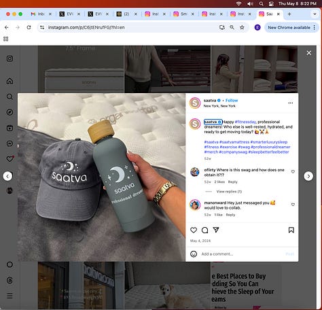Image resolution: width=322 pixels, height=310 pixels.
Task: Open the #companyswag hashtag
Action: point(233,152)
